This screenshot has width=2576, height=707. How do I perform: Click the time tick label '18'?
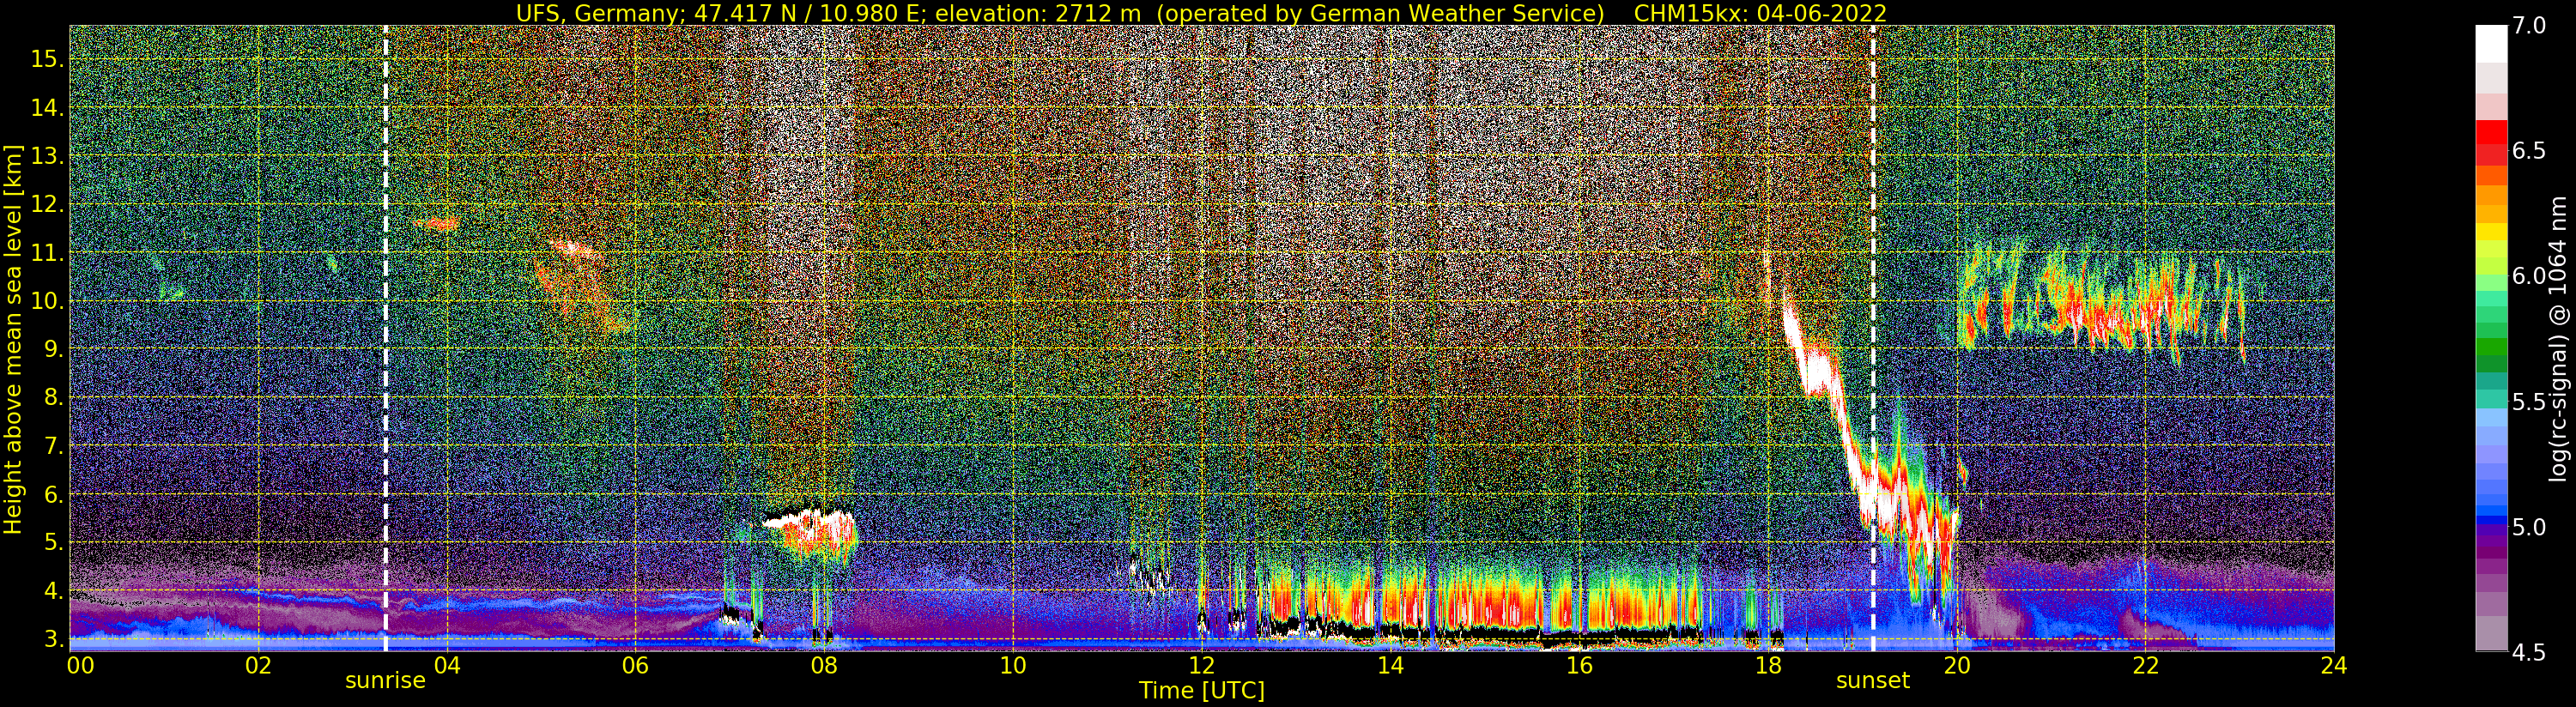click(1768, 665)
